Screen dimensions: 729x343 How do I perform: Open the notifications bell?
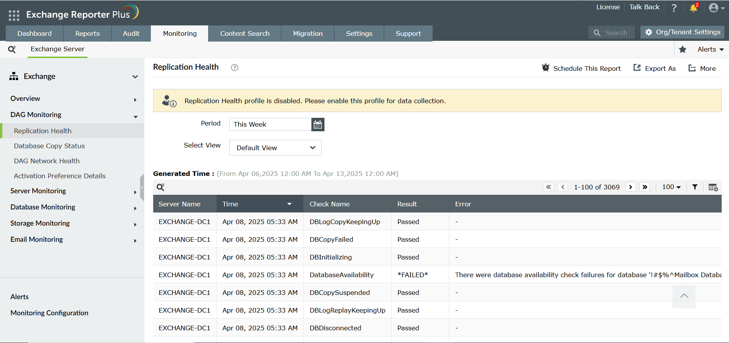(x=694, y=8)
